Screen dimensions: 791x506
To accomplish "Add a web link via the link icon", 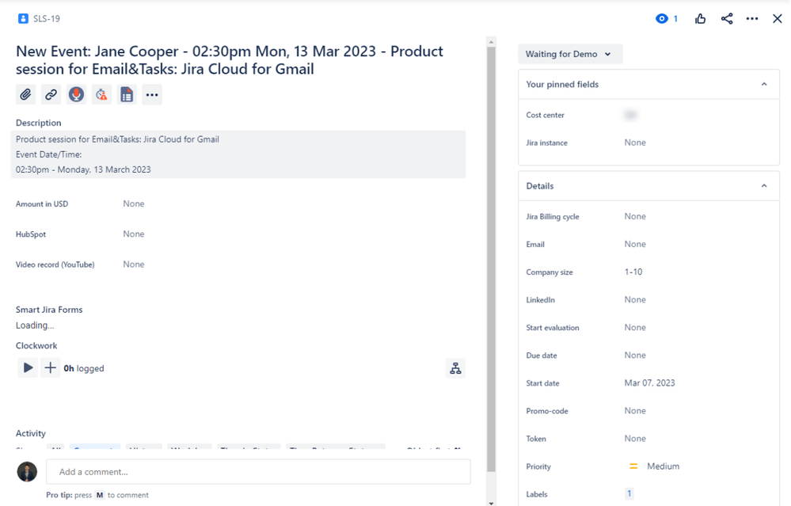I will coord(51,94).
